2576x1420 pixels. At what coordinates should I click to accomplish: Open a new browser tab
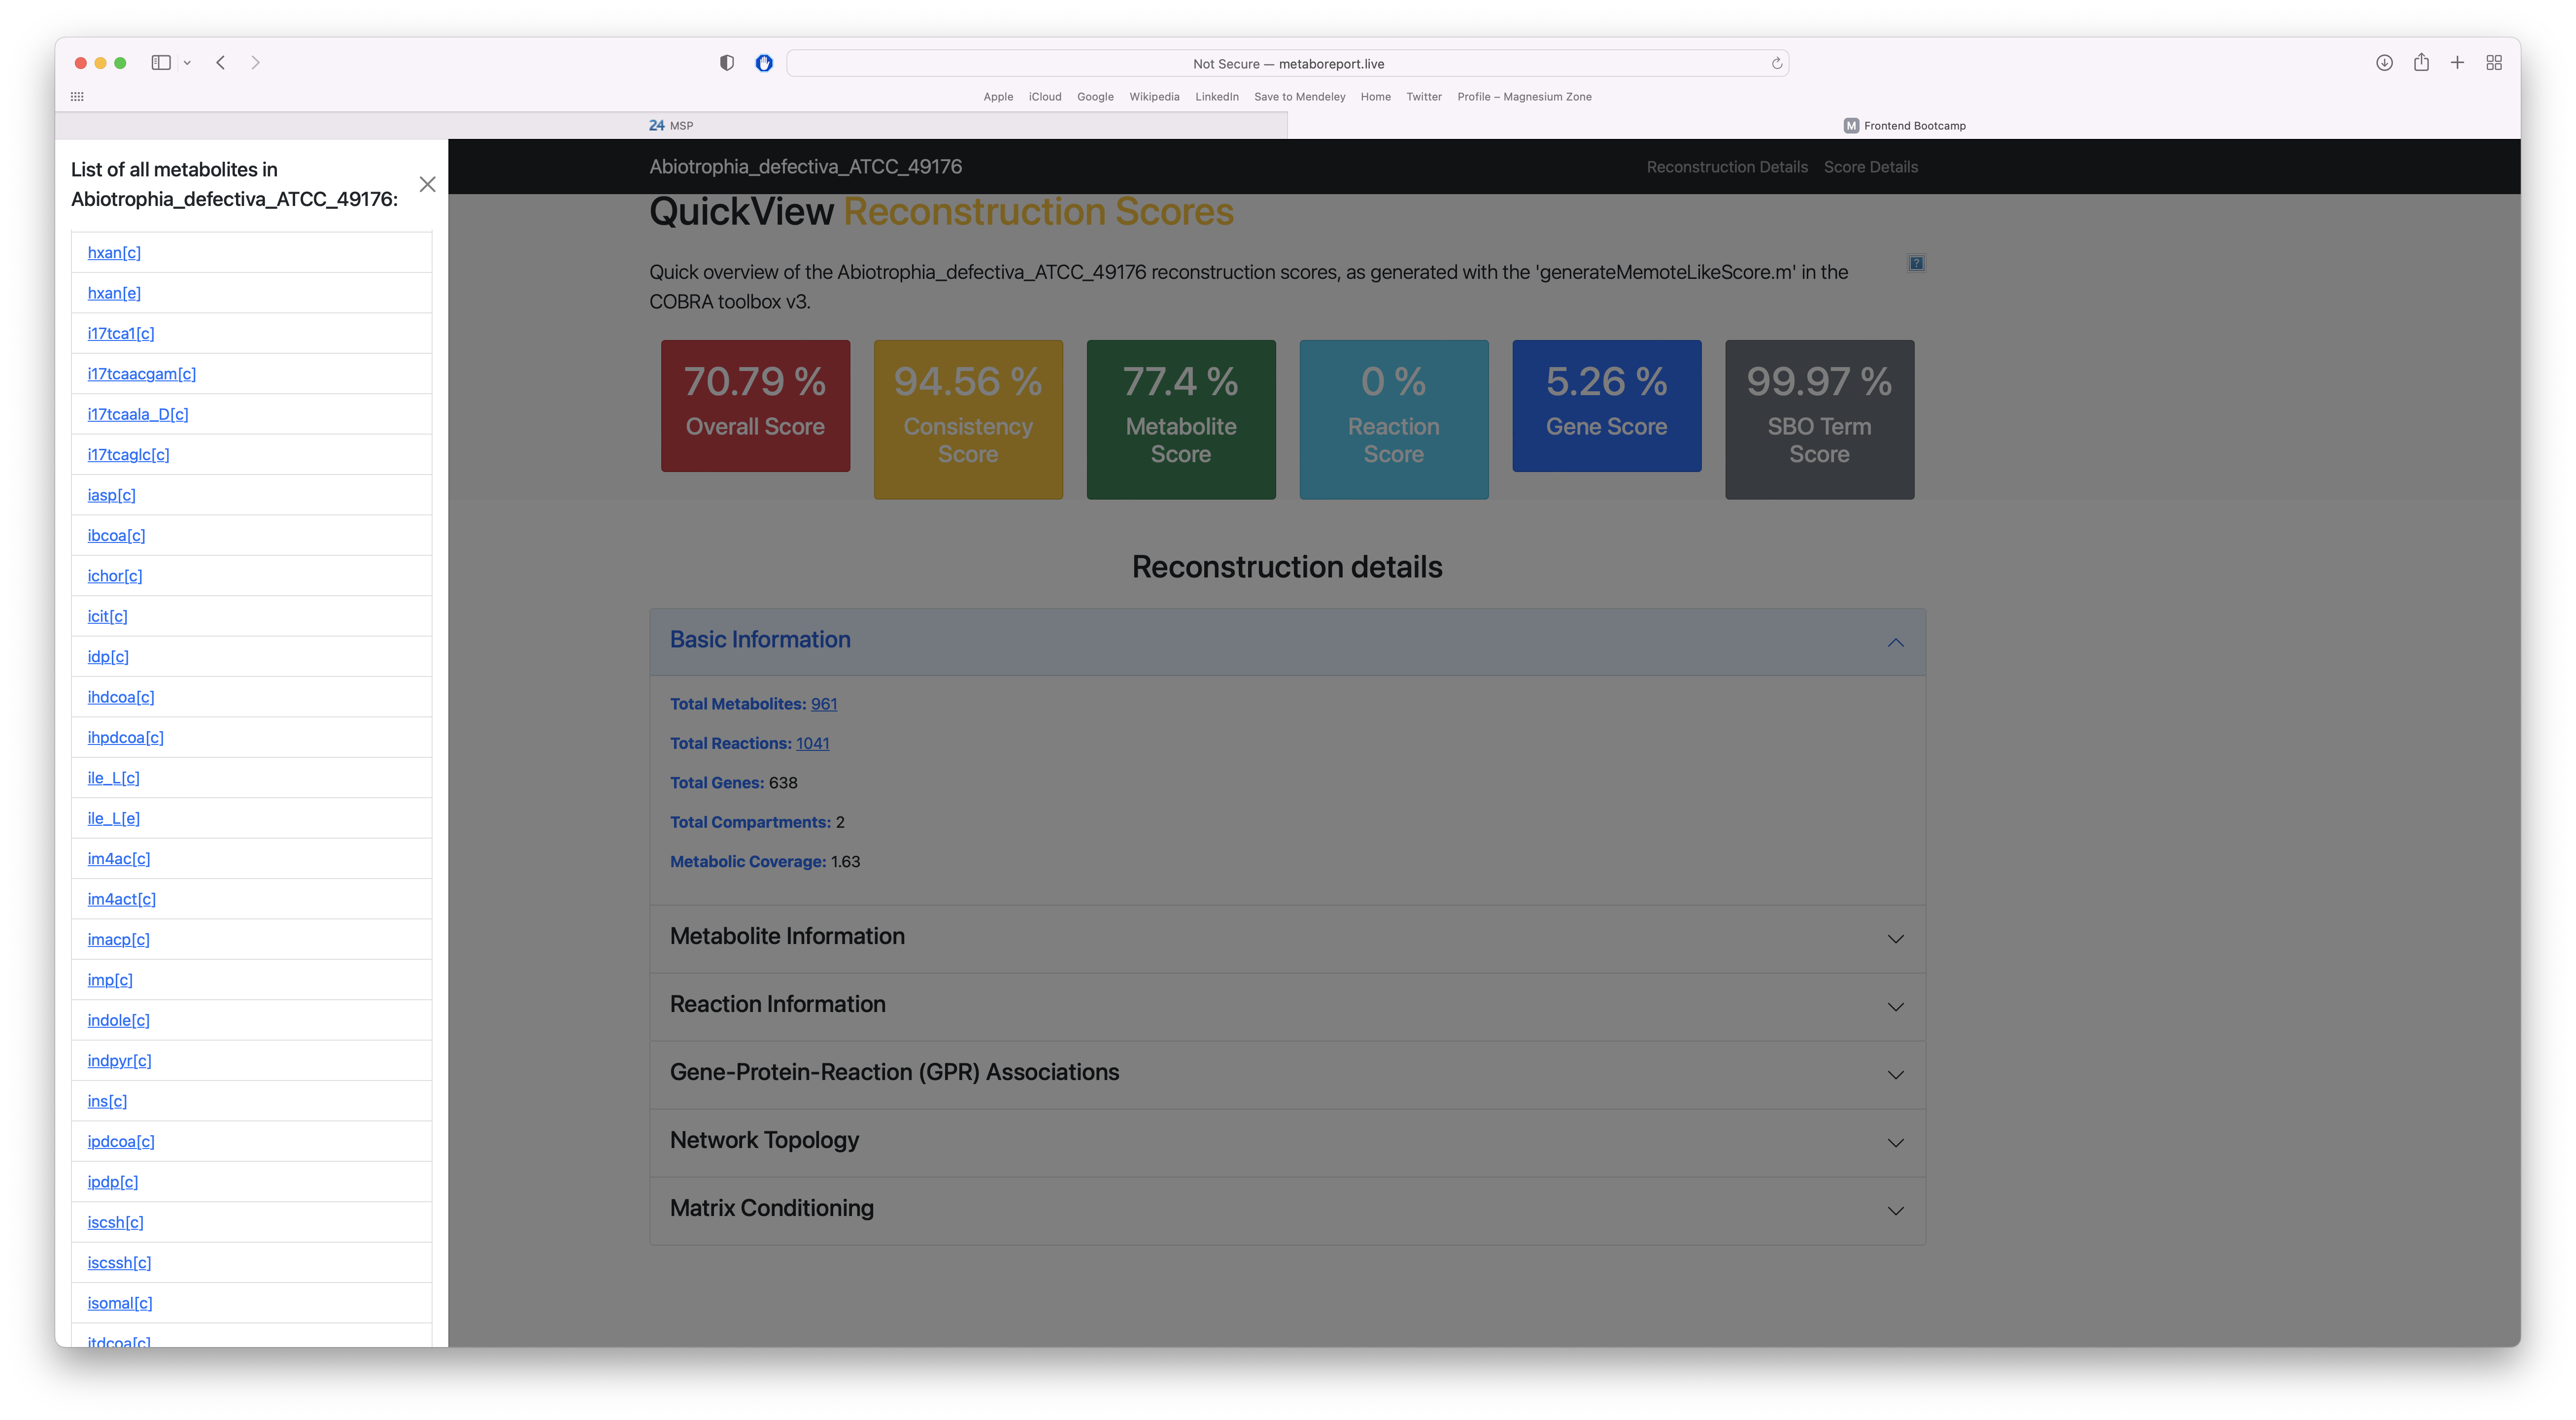click(2457, 62)
